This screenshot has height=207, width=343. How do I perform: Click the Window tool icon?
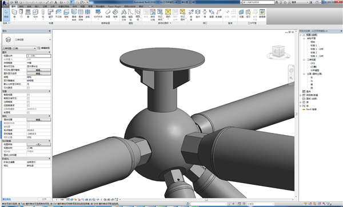tap(28, 13)
